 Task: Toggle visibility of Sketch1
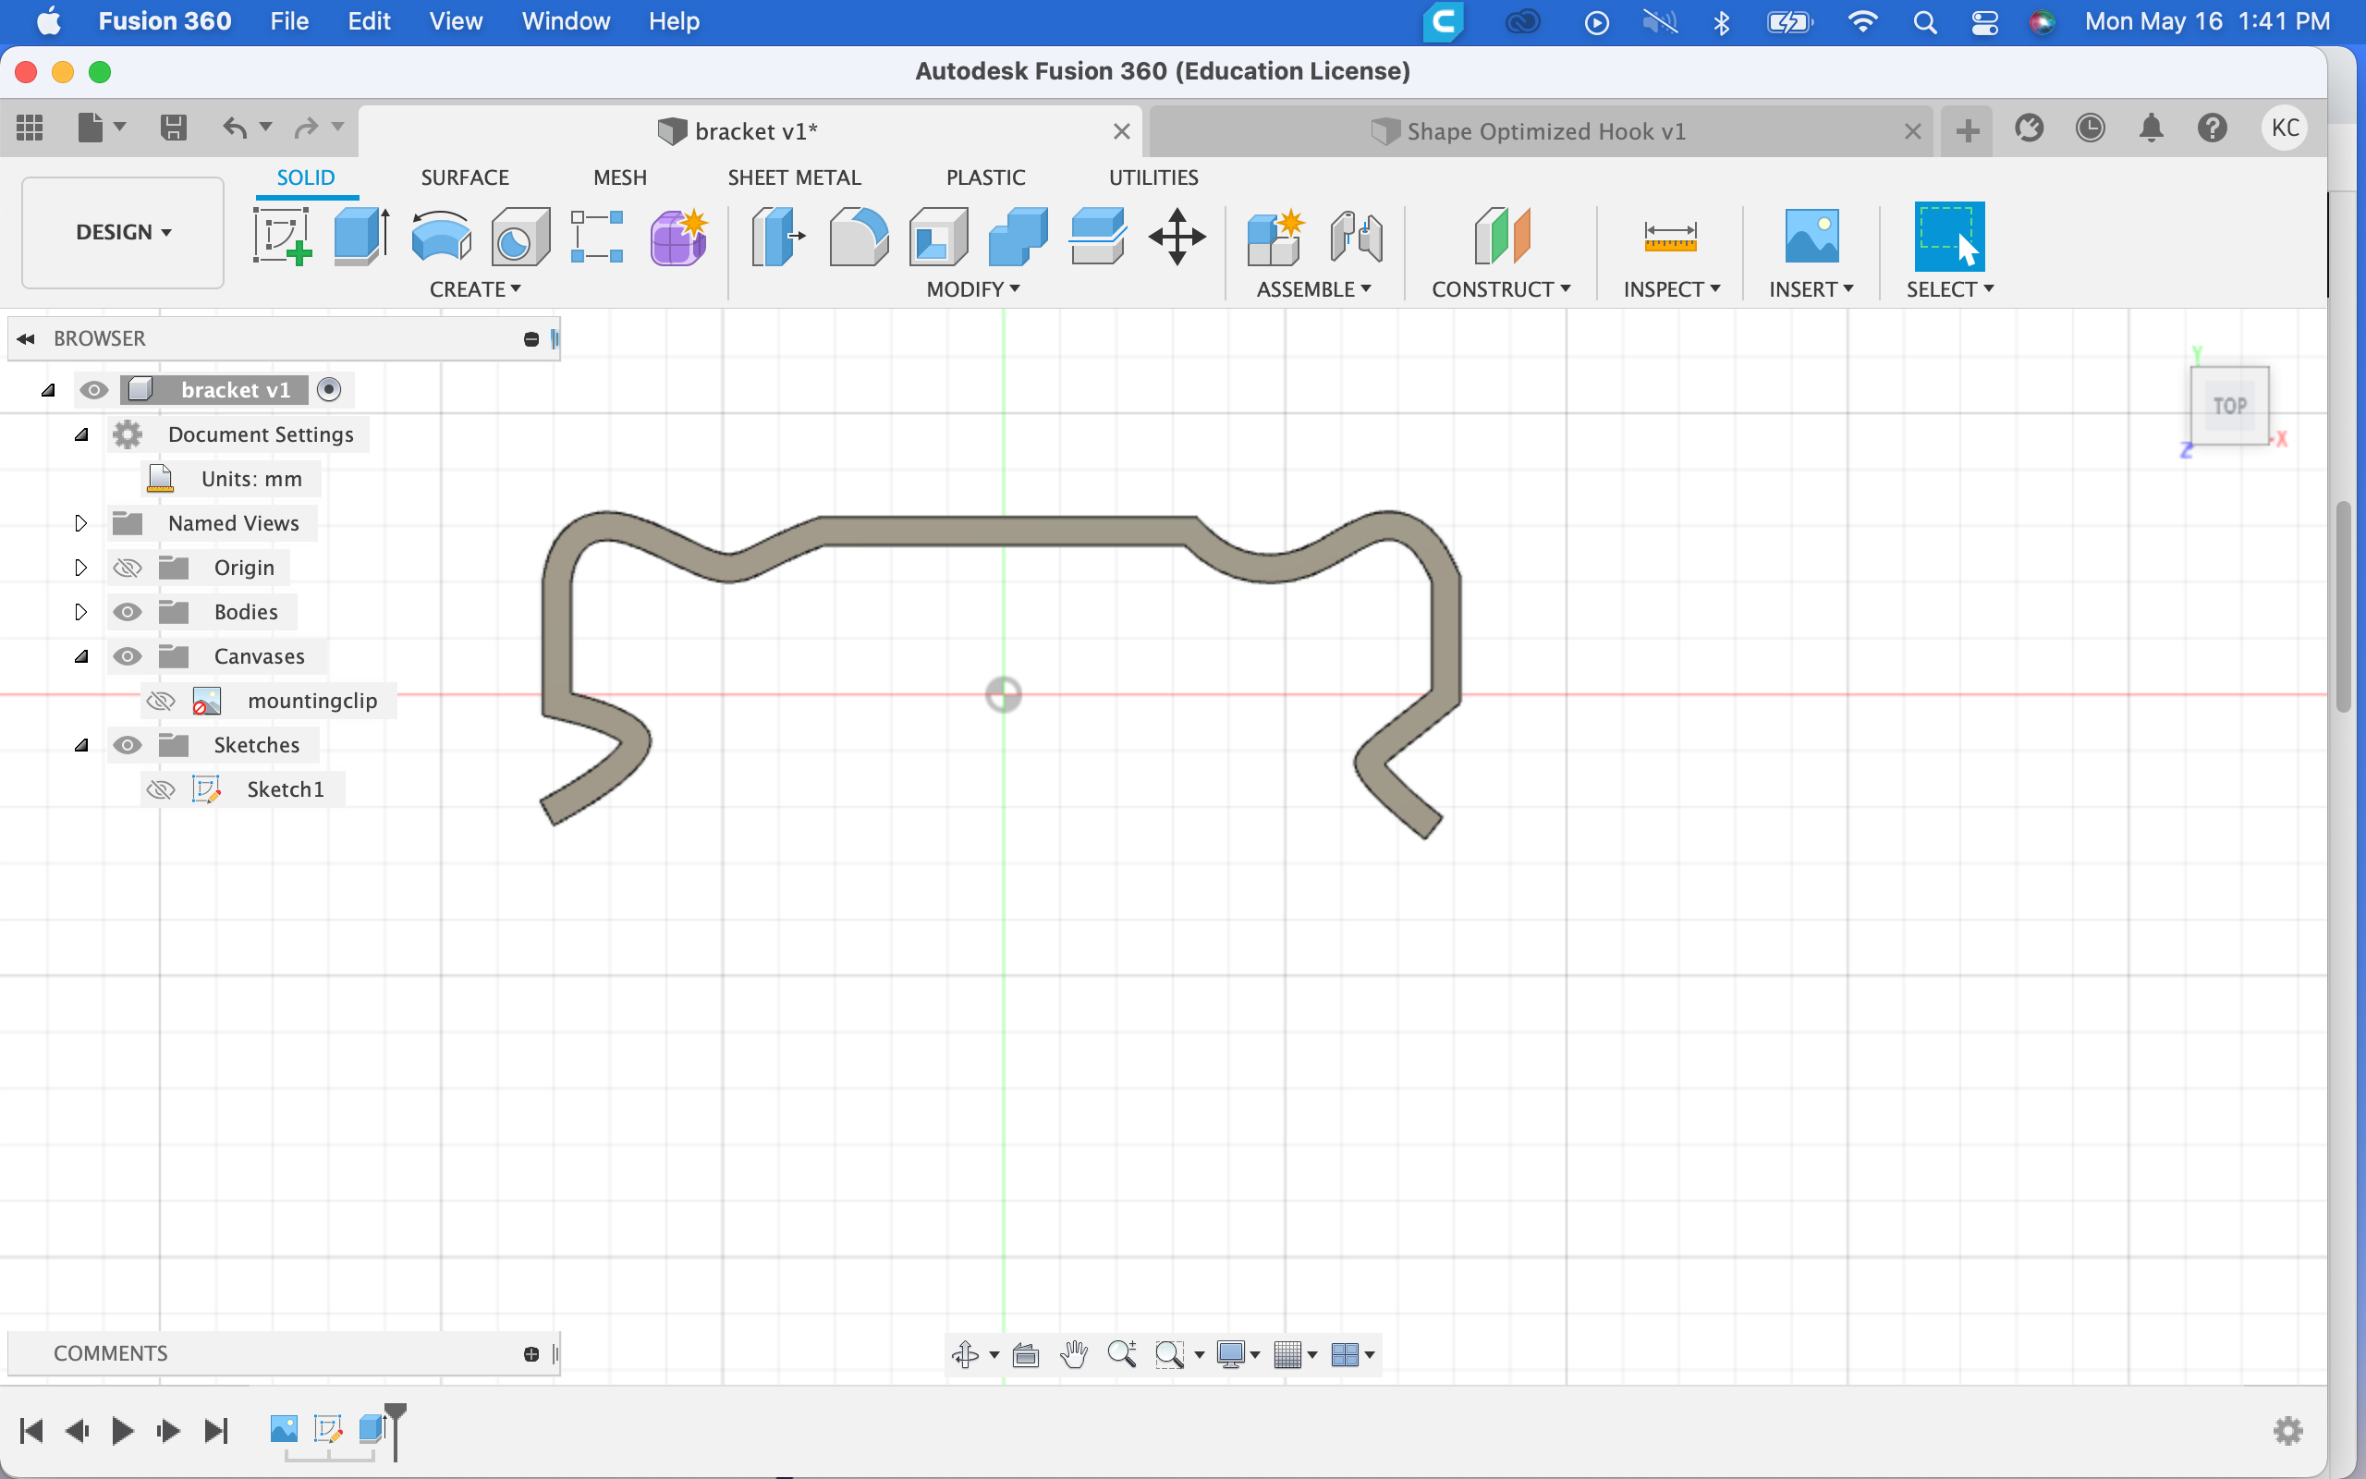pyautogui.click(x=160, y=789)
